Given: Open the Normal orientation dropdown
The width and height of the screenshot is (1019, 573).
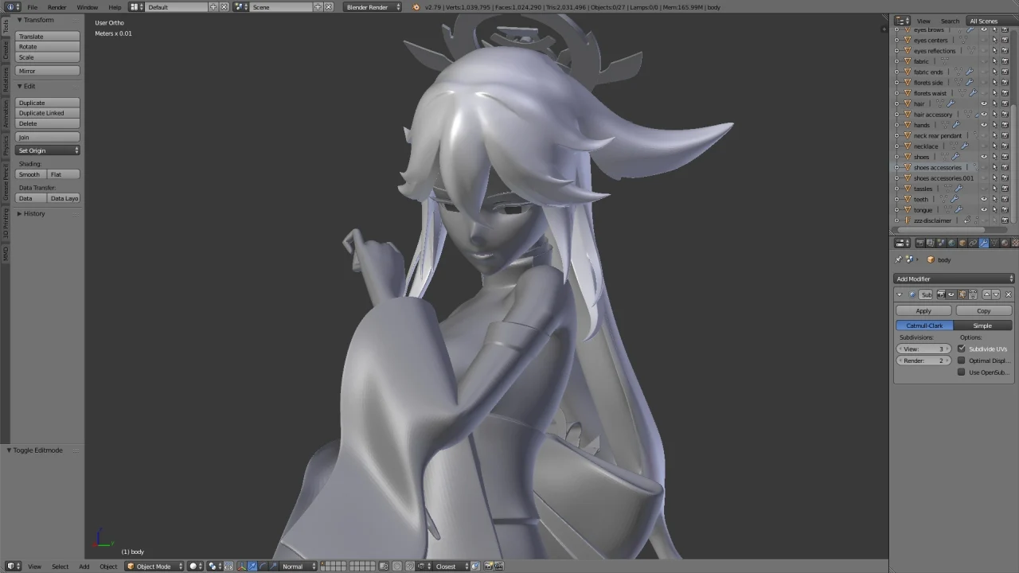Looking at the screenshot, I should click(x=299, y=566).
